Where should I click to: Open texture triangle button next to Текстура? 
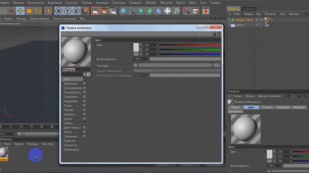[135, 65]
